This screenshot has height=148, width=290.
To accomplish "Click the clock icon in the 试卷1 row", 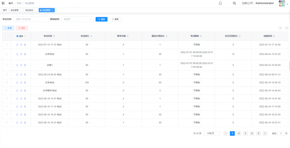I will coord(21,65).
